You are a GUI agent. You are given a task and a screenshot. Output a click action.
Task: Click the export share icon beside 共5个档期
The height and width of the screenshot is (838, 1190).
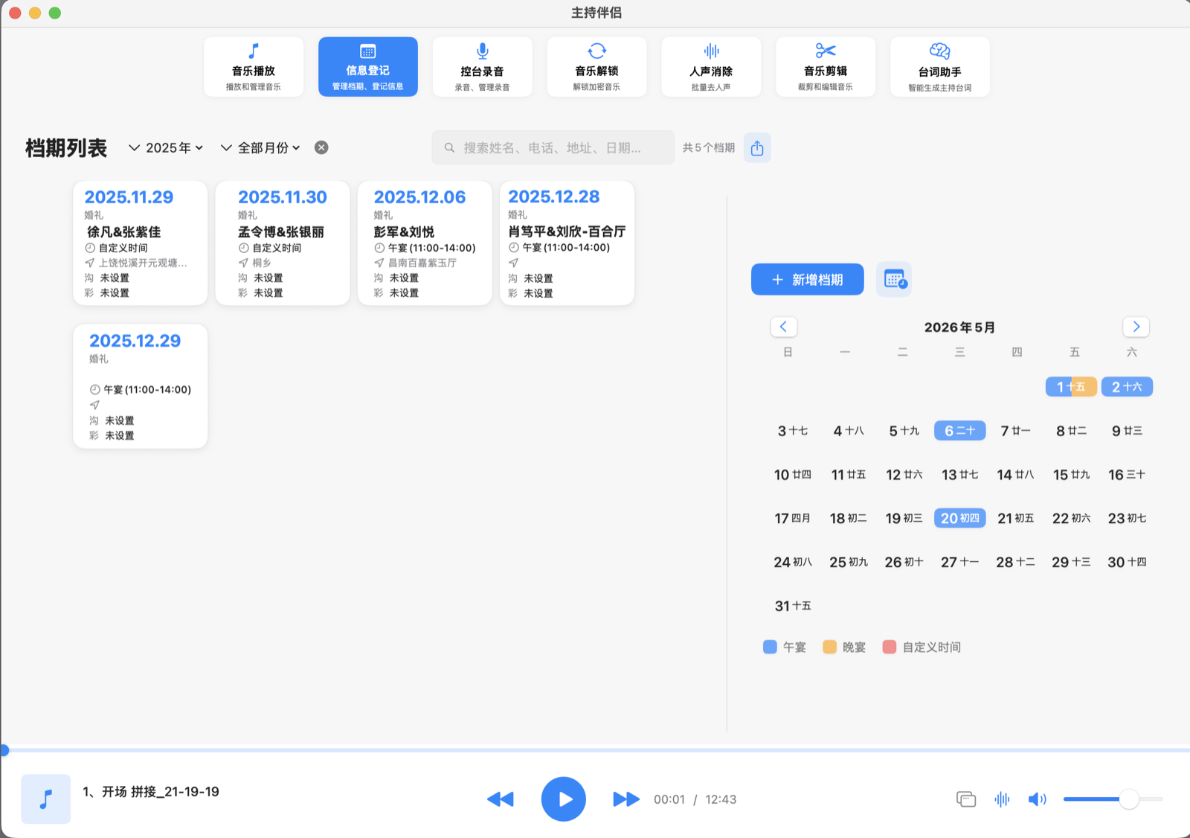757,147
